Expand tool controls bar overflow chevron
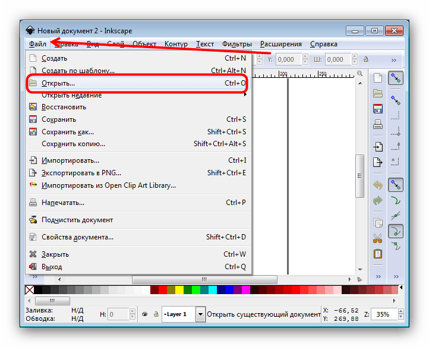Viewport: 429px width, 347px height. pyautogui.click(x=394, y=60)
